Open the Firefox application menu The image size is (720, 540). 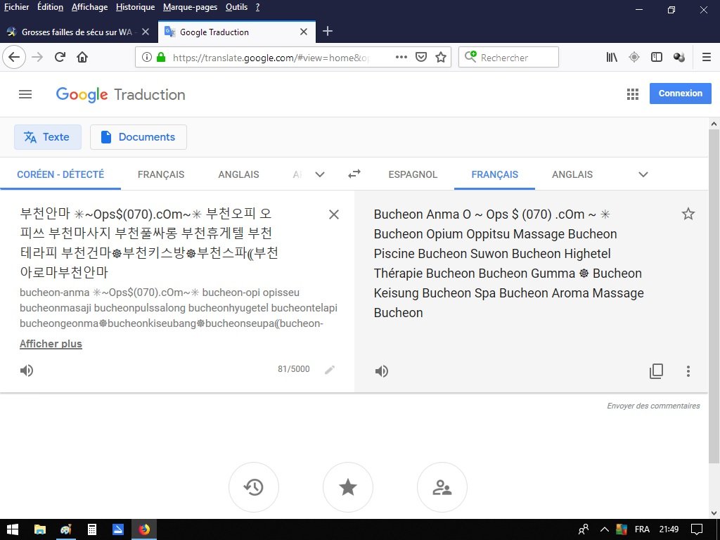[707, 58]
